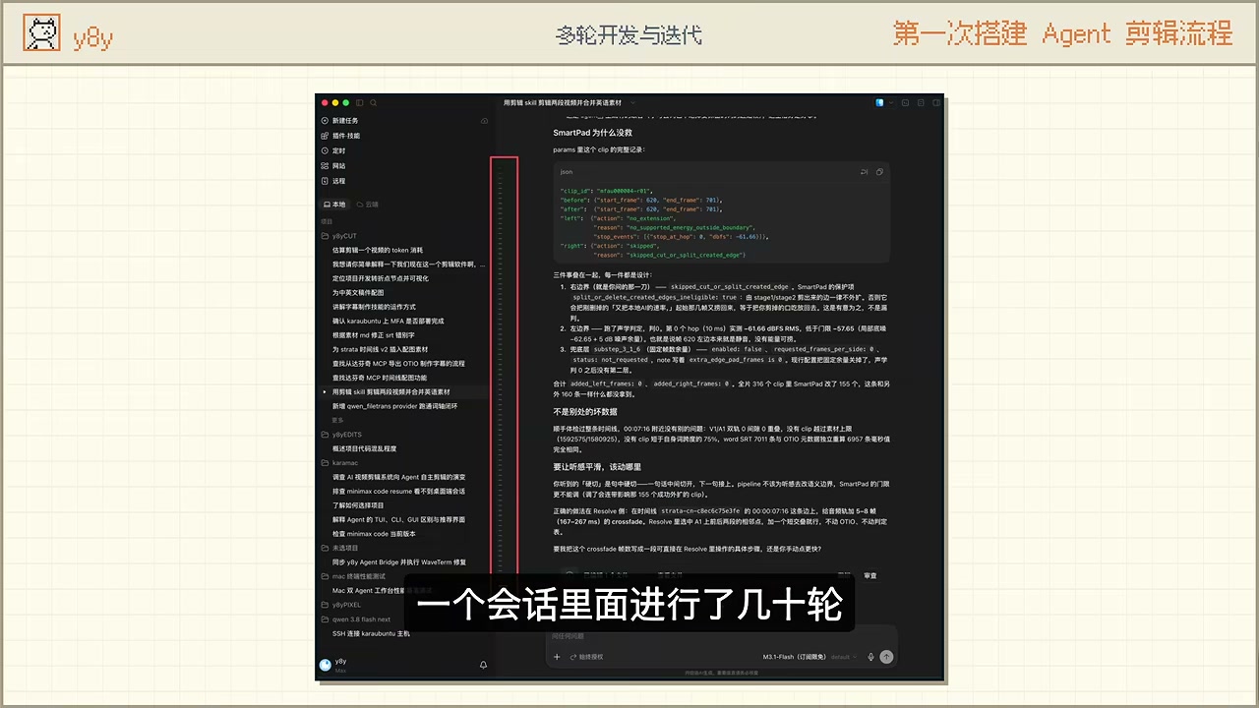Click the cloud icon beside 新建任务
1259x708 pixels.
coord(484,121)
